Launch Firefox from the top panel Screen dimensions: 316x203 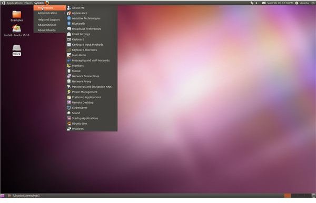pyautogui.click(x=47, y=3)
